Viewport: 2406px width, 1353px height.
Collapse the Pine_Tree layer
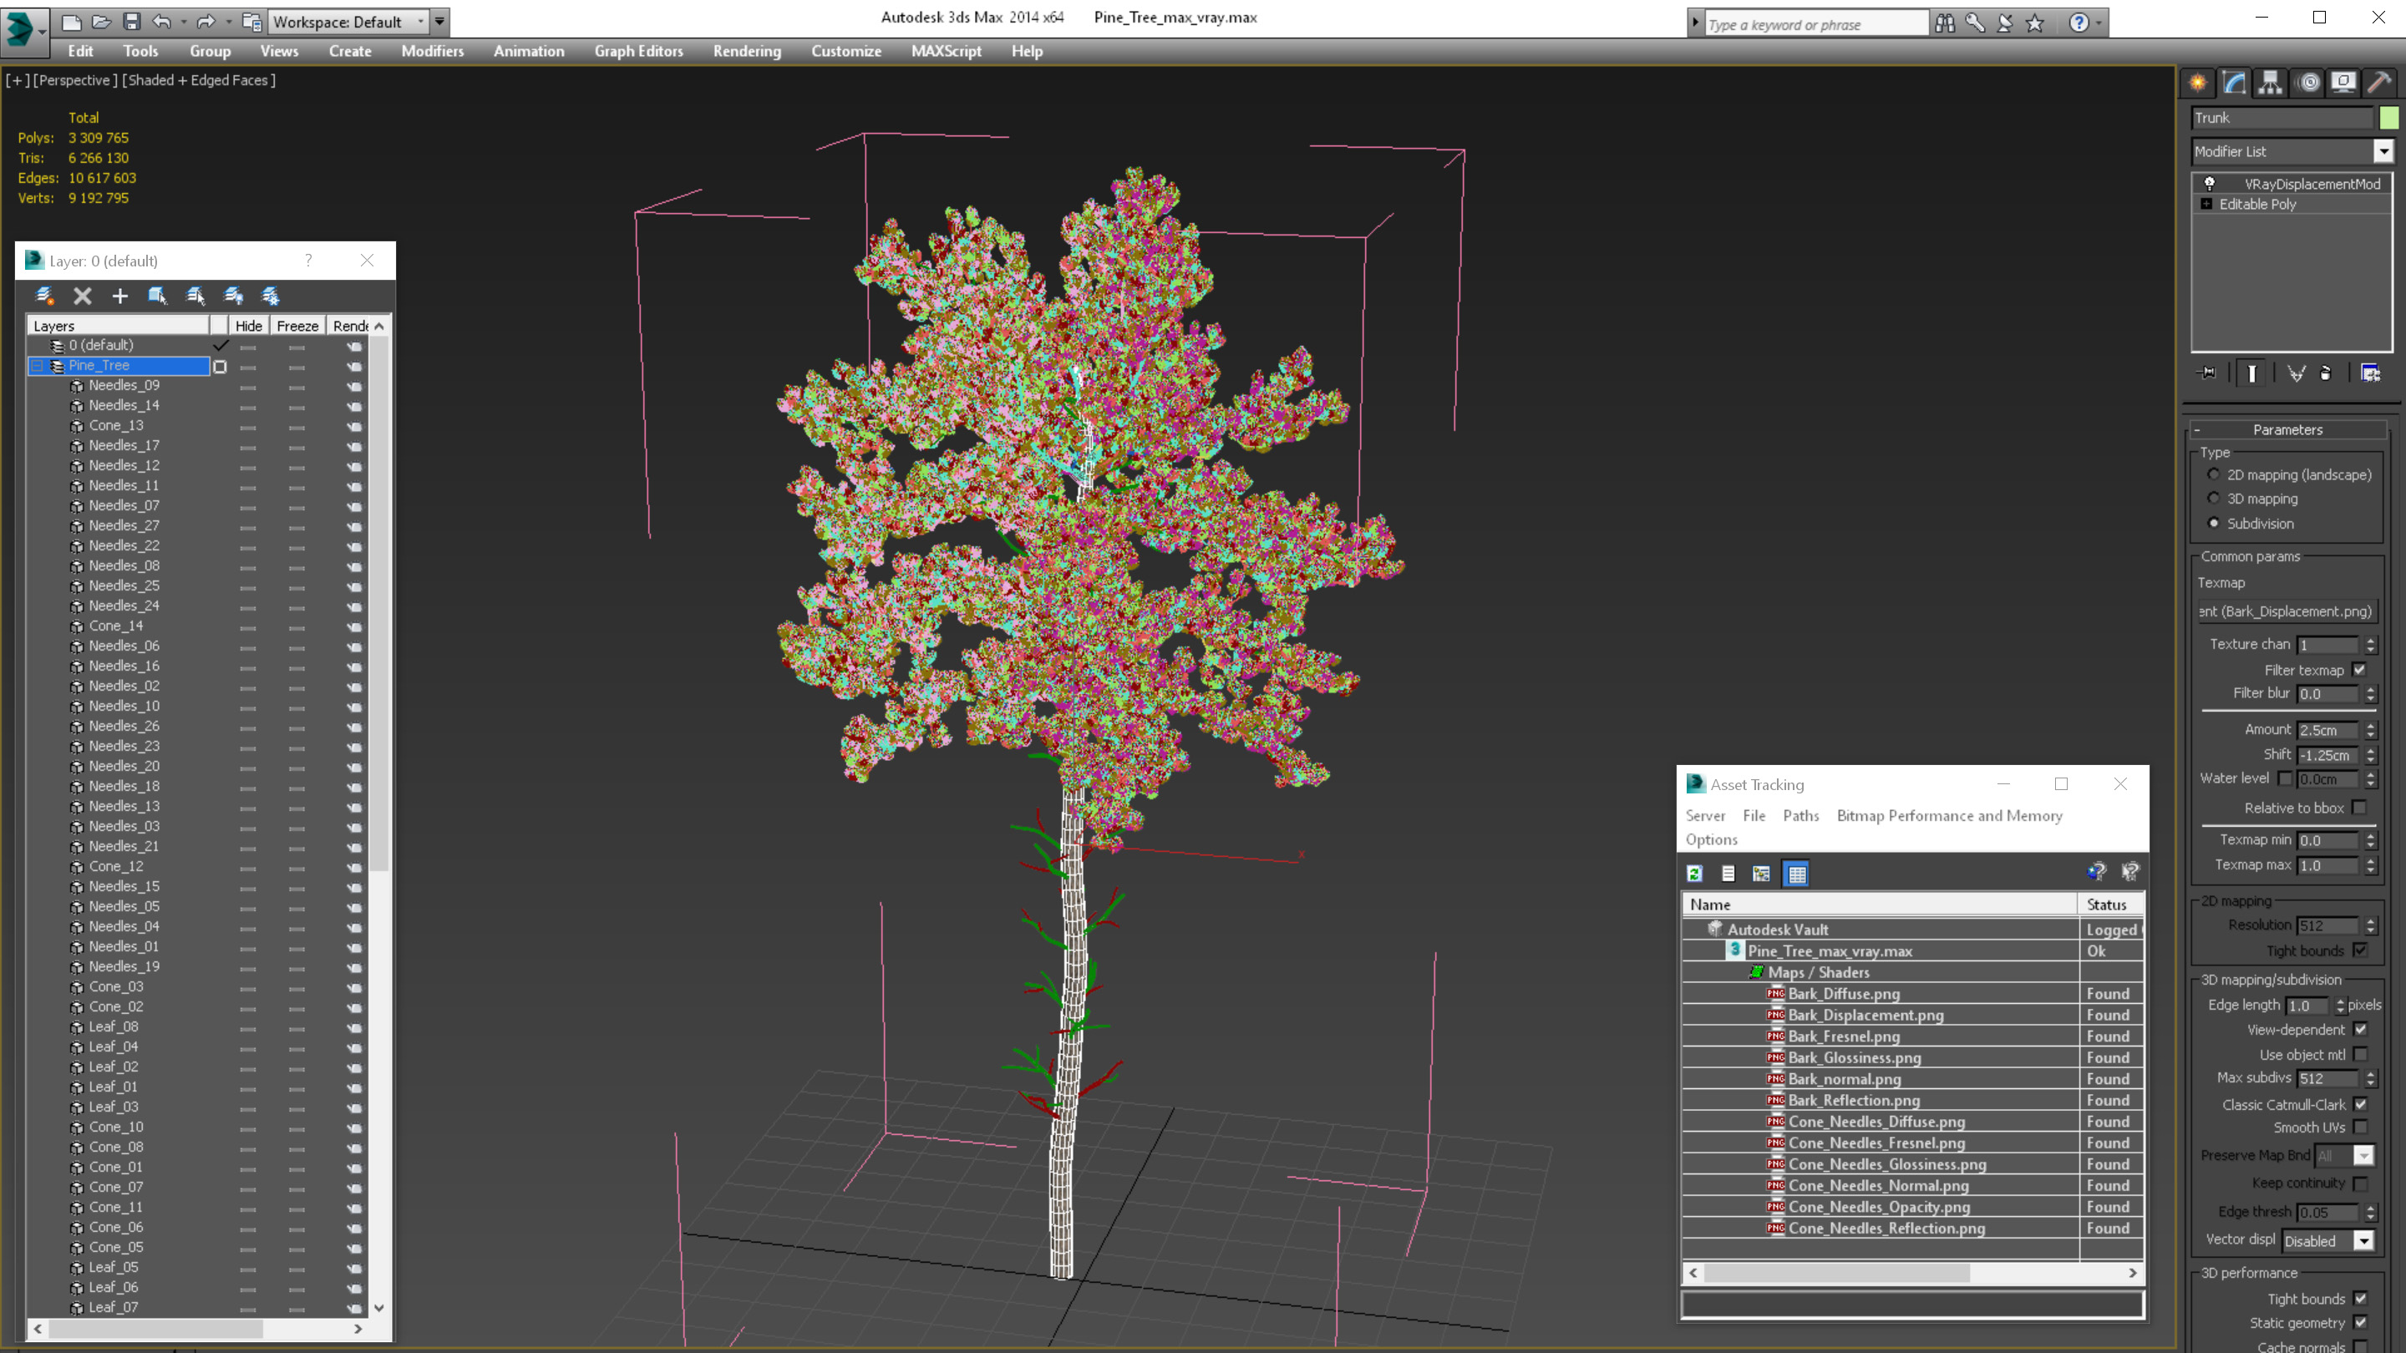(x=38, y=366)
